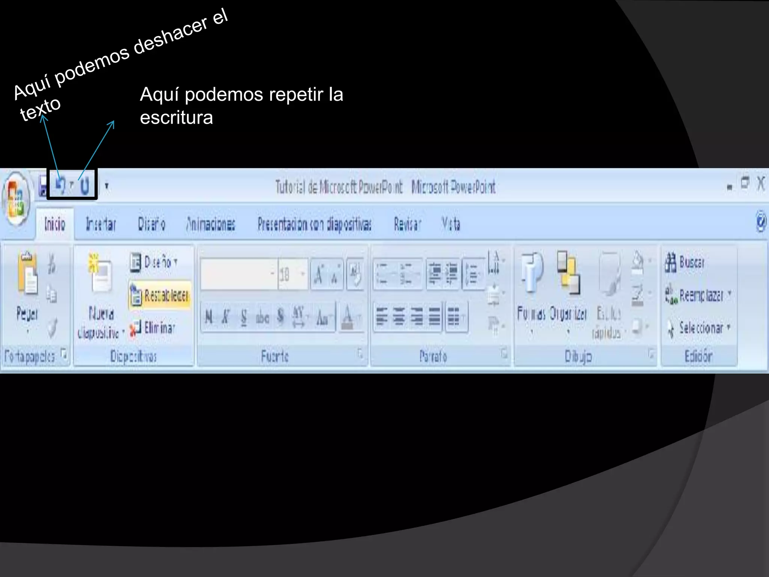Viewport: 769px width, 577px height.
Task: Click the Decrease Indent icon
Action: pyautogui.click(x=435, y=274)
